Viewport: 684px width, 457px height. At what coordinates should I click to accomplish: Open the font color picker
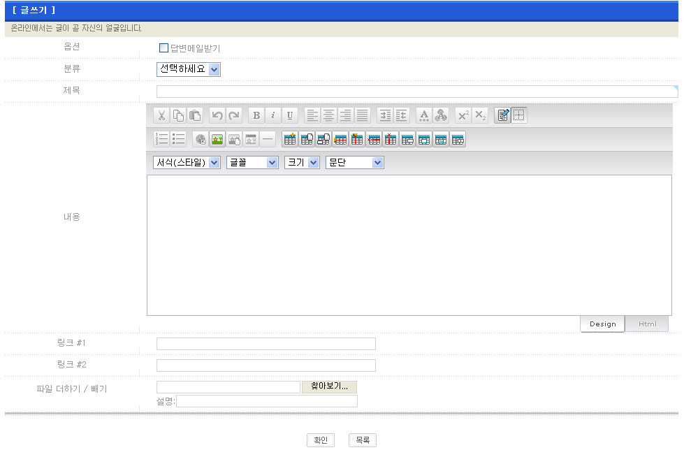point(424,116)
